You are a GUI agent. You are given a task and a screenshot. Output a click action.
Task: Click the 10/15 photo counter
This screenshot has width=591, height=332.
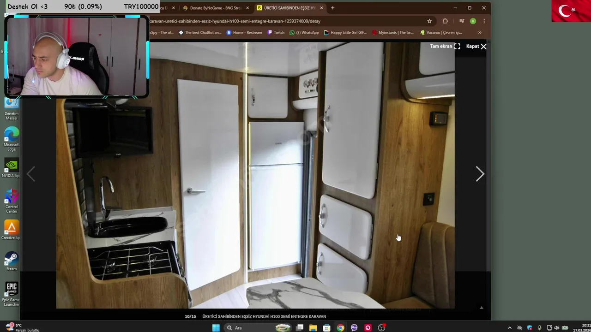tap(190, 316)
